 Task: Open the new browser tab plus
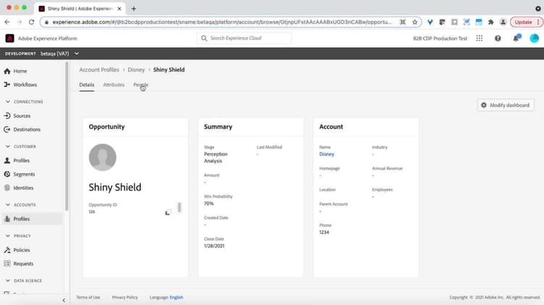(133, 9)
